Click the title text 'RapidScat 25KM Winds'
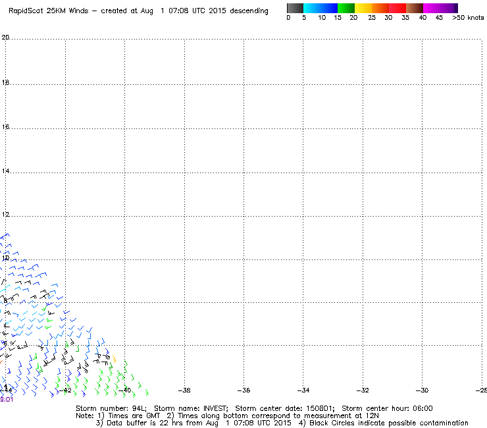This screenshot has width=487, height=428. 49,11
